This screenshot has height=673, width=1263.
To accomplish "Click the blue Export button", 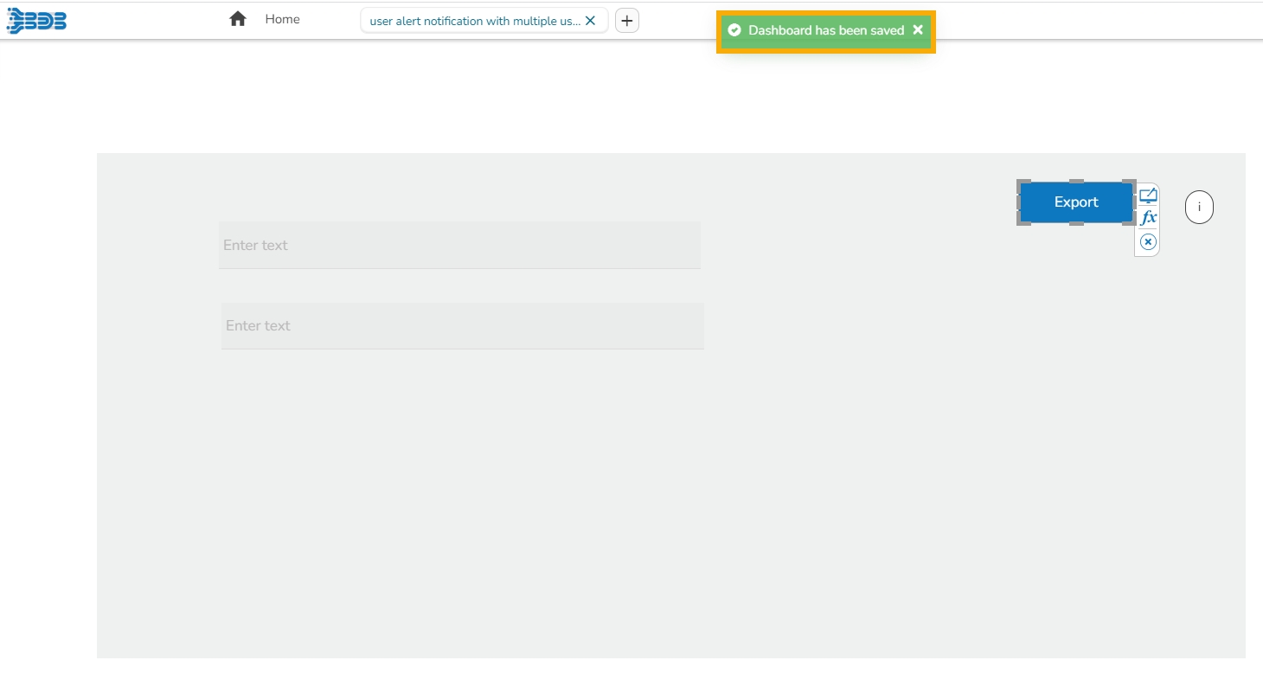I will point(1076,202).
